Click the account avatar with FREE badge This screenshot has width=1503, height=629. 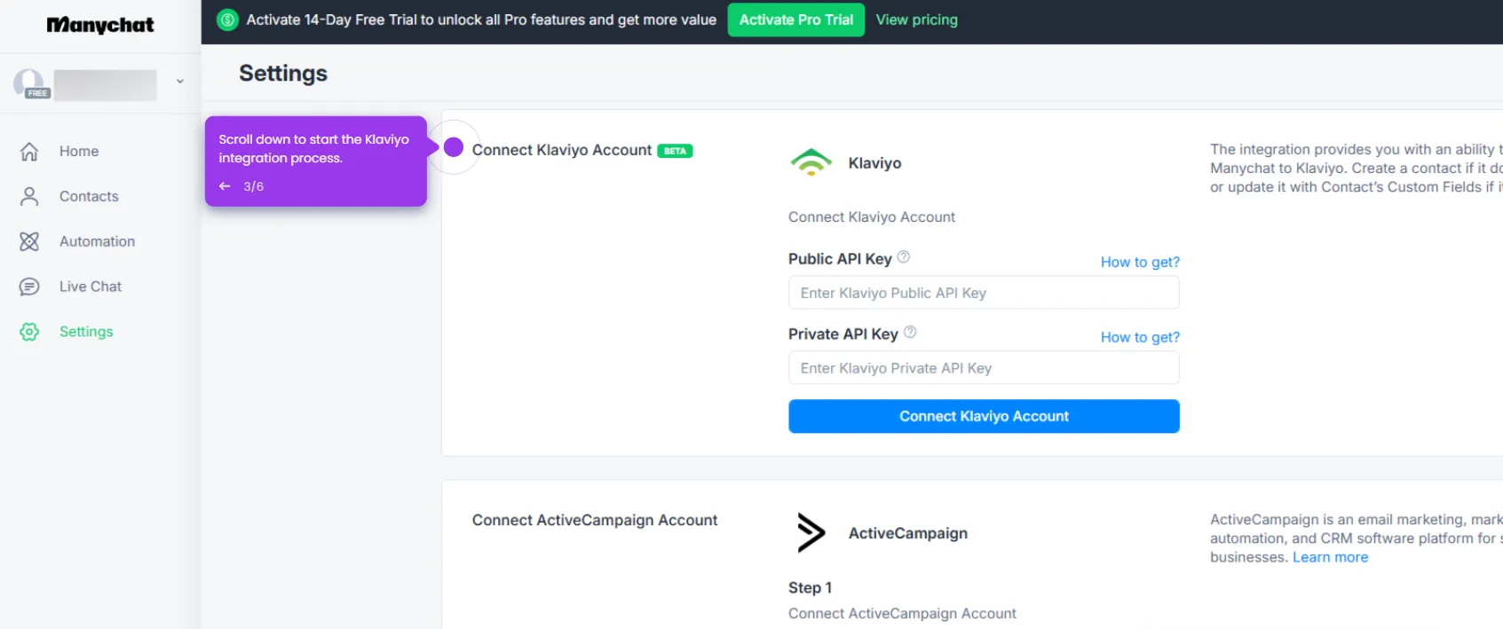(31, 84)
